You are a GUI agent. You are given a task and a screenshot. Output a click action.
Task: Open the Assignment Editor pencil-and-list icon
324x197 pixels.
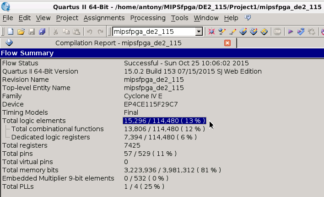222,32
